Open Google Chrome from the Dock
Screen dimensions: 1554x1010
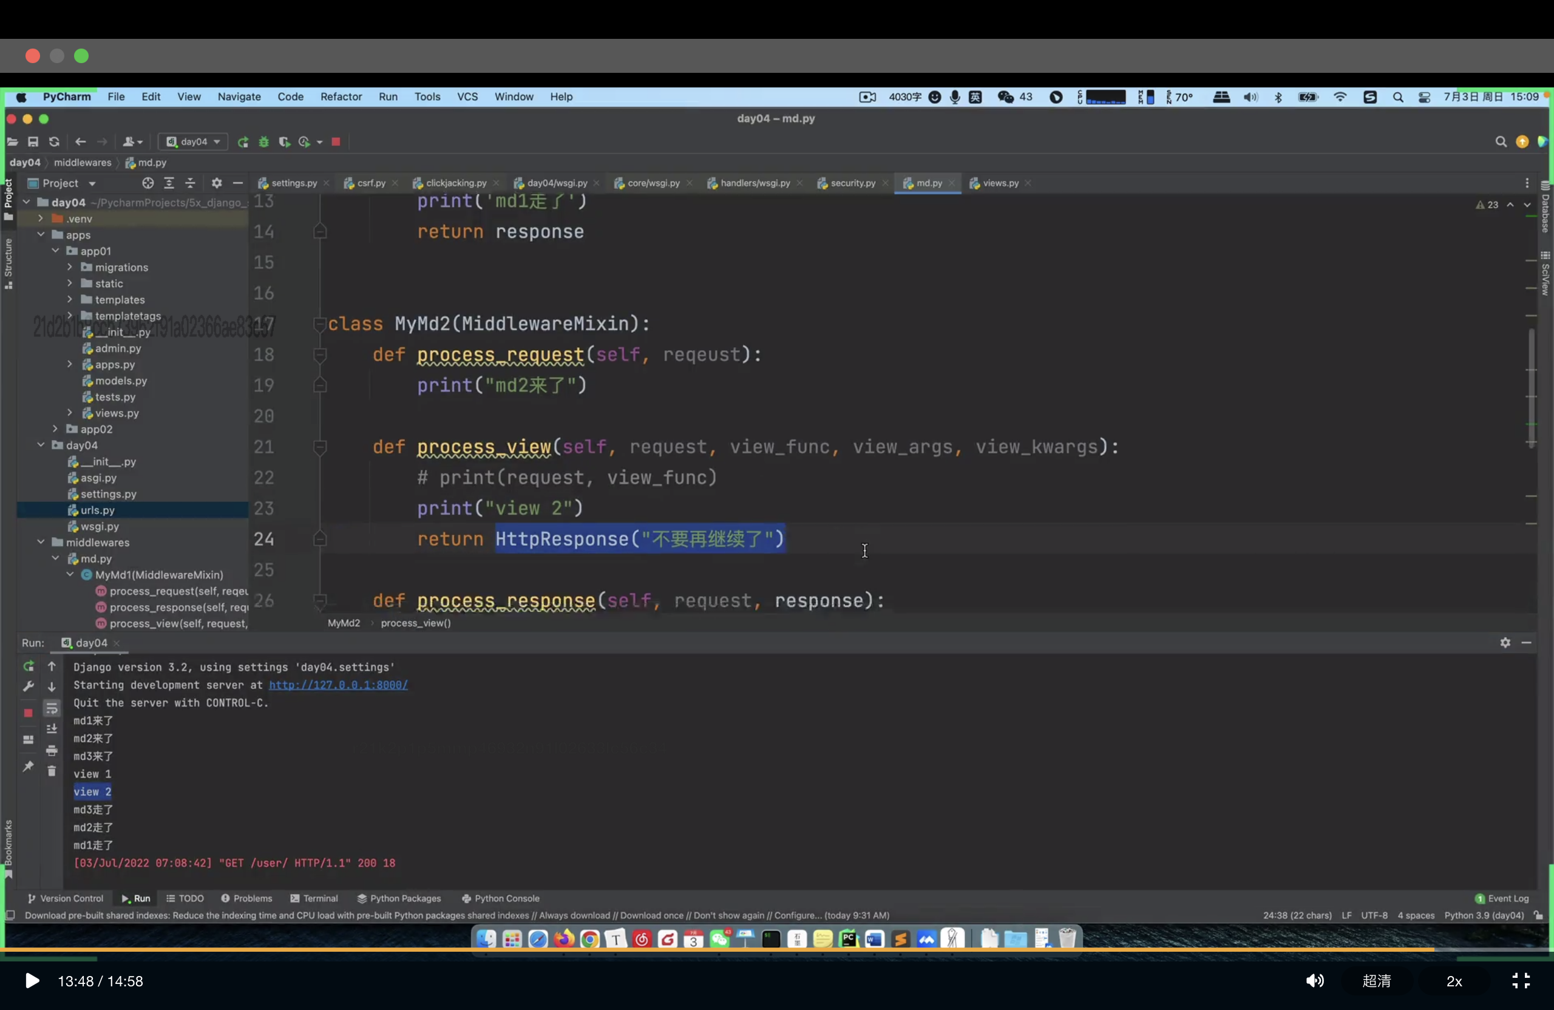589,939
